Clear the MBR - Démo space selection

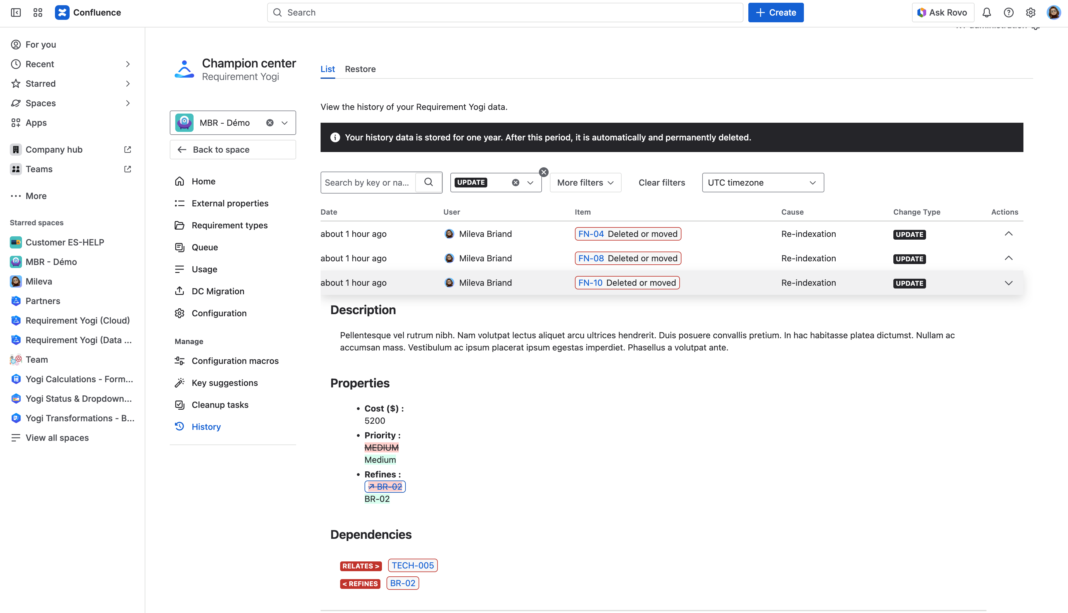click(x=270, y=122)
